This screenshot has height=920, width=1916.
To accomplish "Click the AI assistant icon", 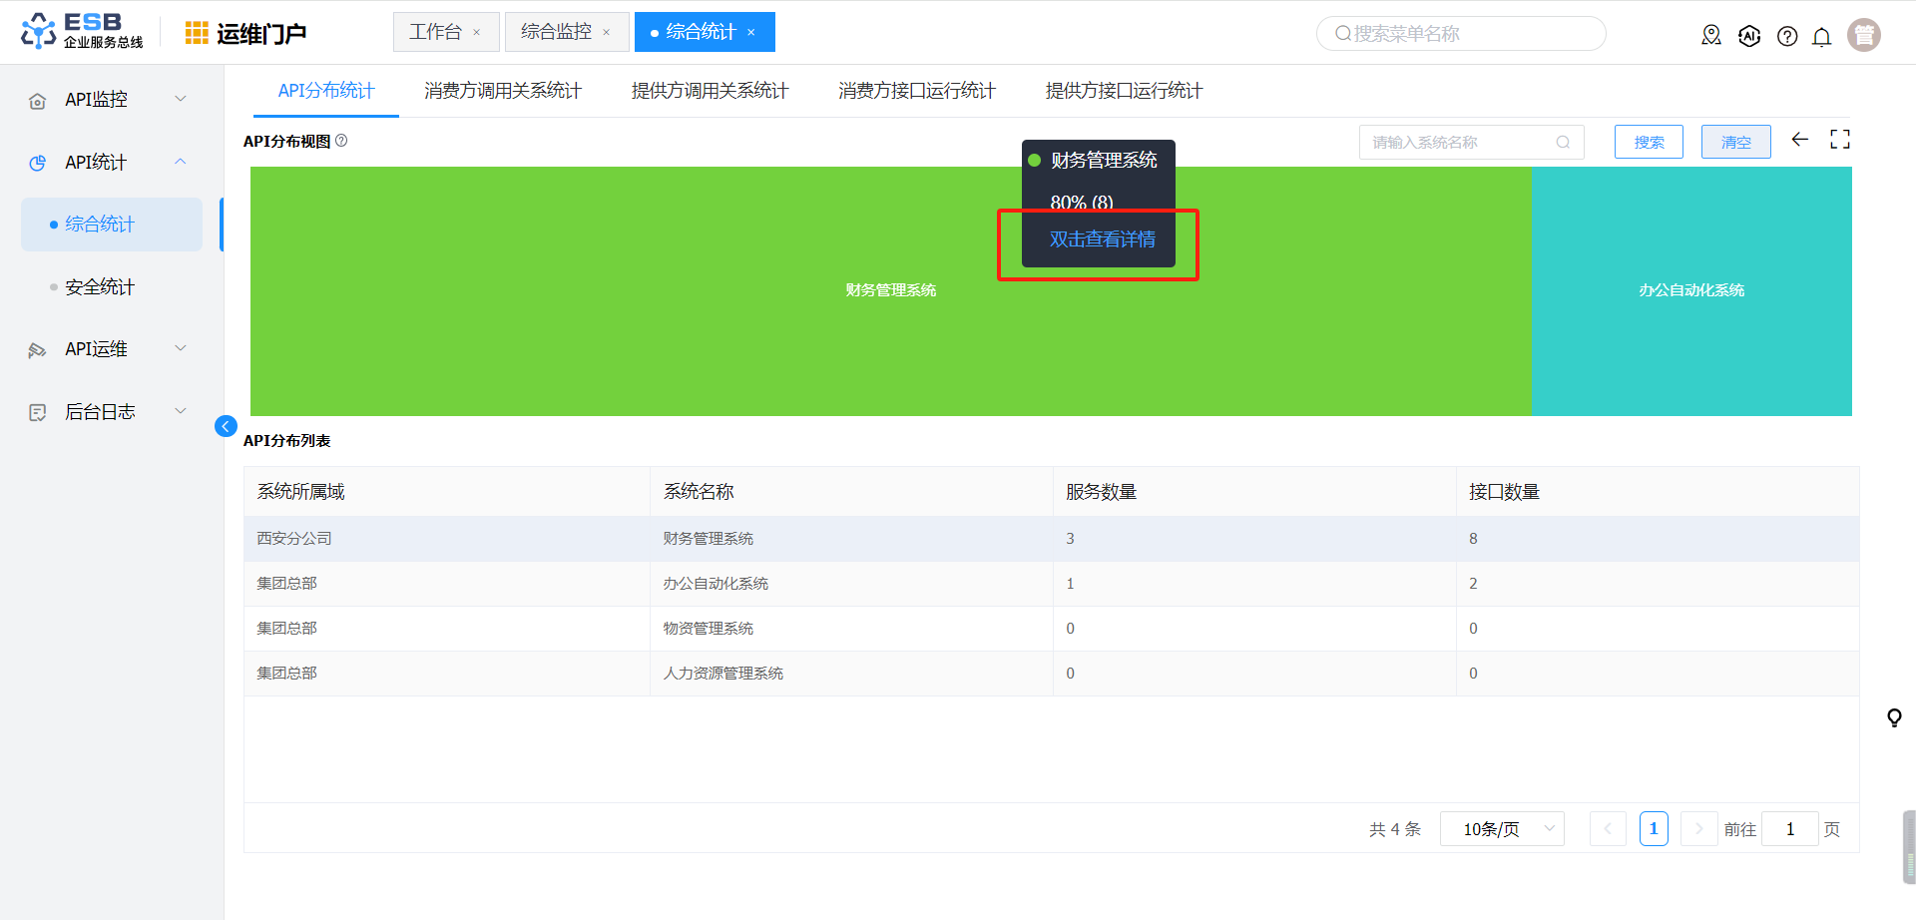I will [1749, 36].
